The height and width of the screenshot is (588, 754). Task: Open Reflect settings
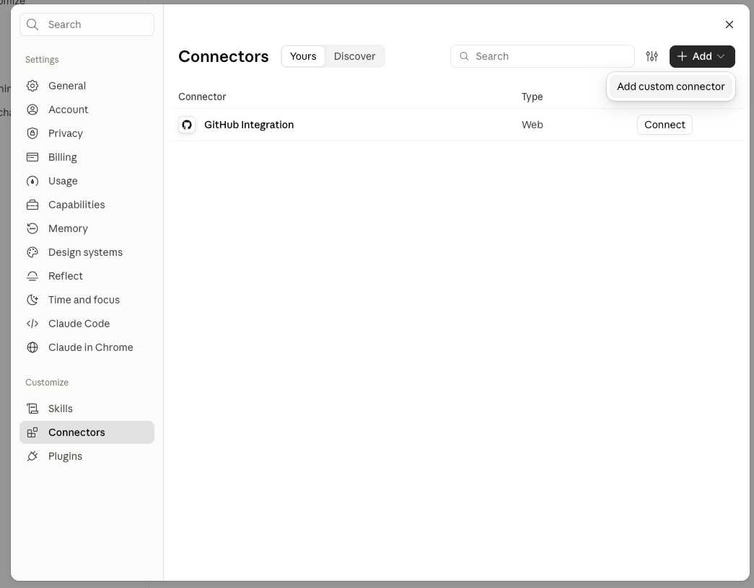[x=87, y=276]
